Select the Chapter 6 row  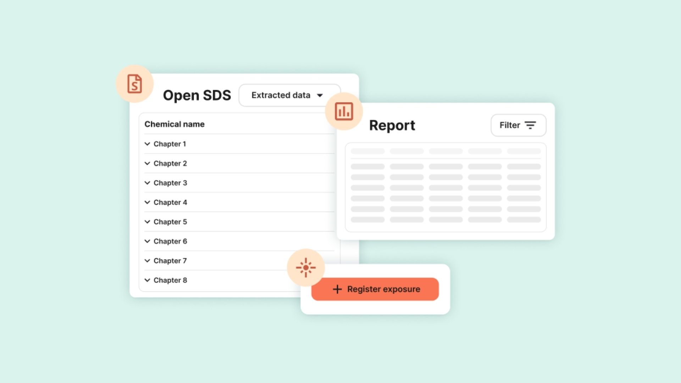[x=170, y=242]
